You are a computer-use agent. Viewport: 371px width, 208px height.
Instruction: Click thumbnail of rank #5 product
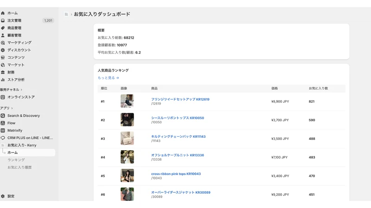pos(127,176)
